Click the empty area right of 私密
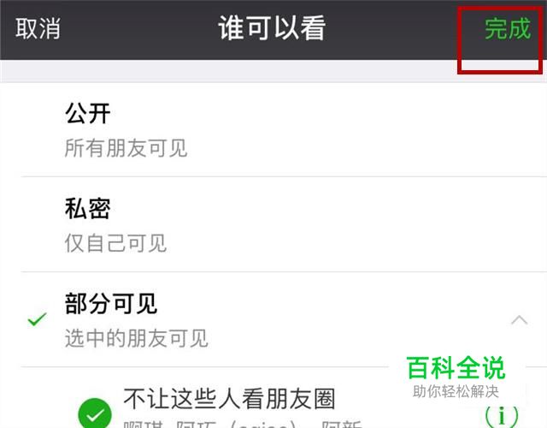Screen dimensions: 547x428 [x=328, y=209]
